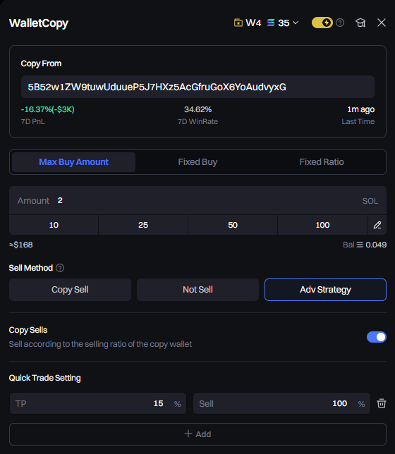
Task: Click the Copy From wallet address field
Action: pyautogui.click(x=197, y=87)
